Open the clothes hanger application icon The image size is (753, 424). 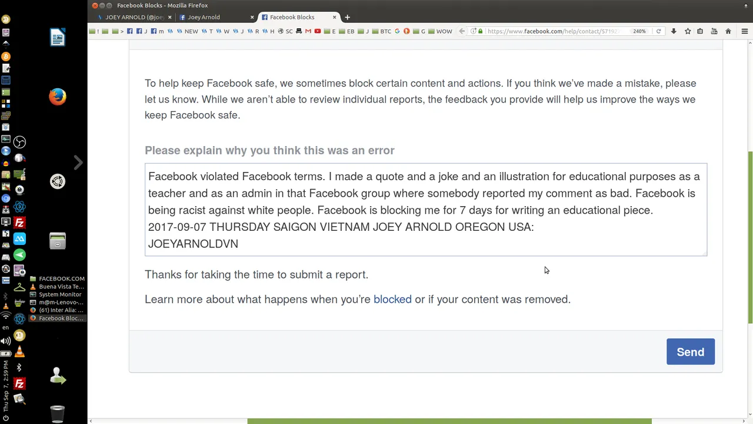coord(19,287)
